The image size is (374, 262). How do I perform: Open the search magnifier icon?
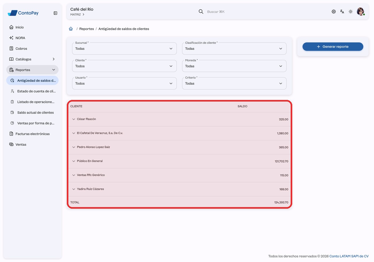pyautogui.click(x=201, y=11)
